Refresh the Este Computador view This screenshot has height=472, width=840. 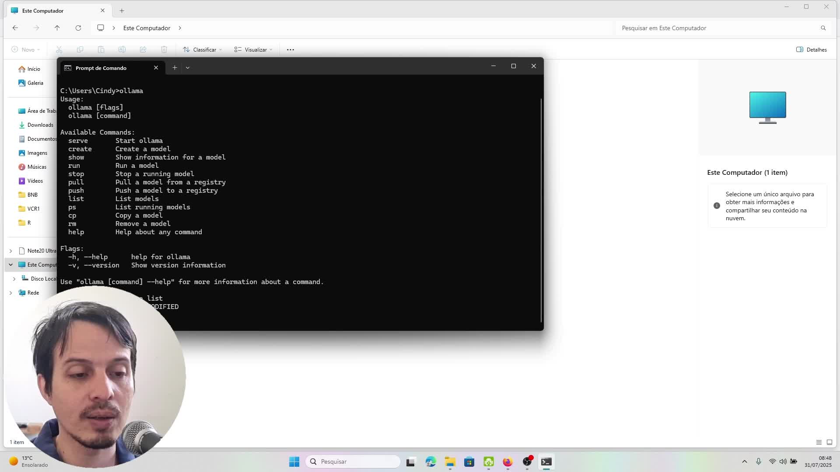pyautogui.click(x=78, y=28)
